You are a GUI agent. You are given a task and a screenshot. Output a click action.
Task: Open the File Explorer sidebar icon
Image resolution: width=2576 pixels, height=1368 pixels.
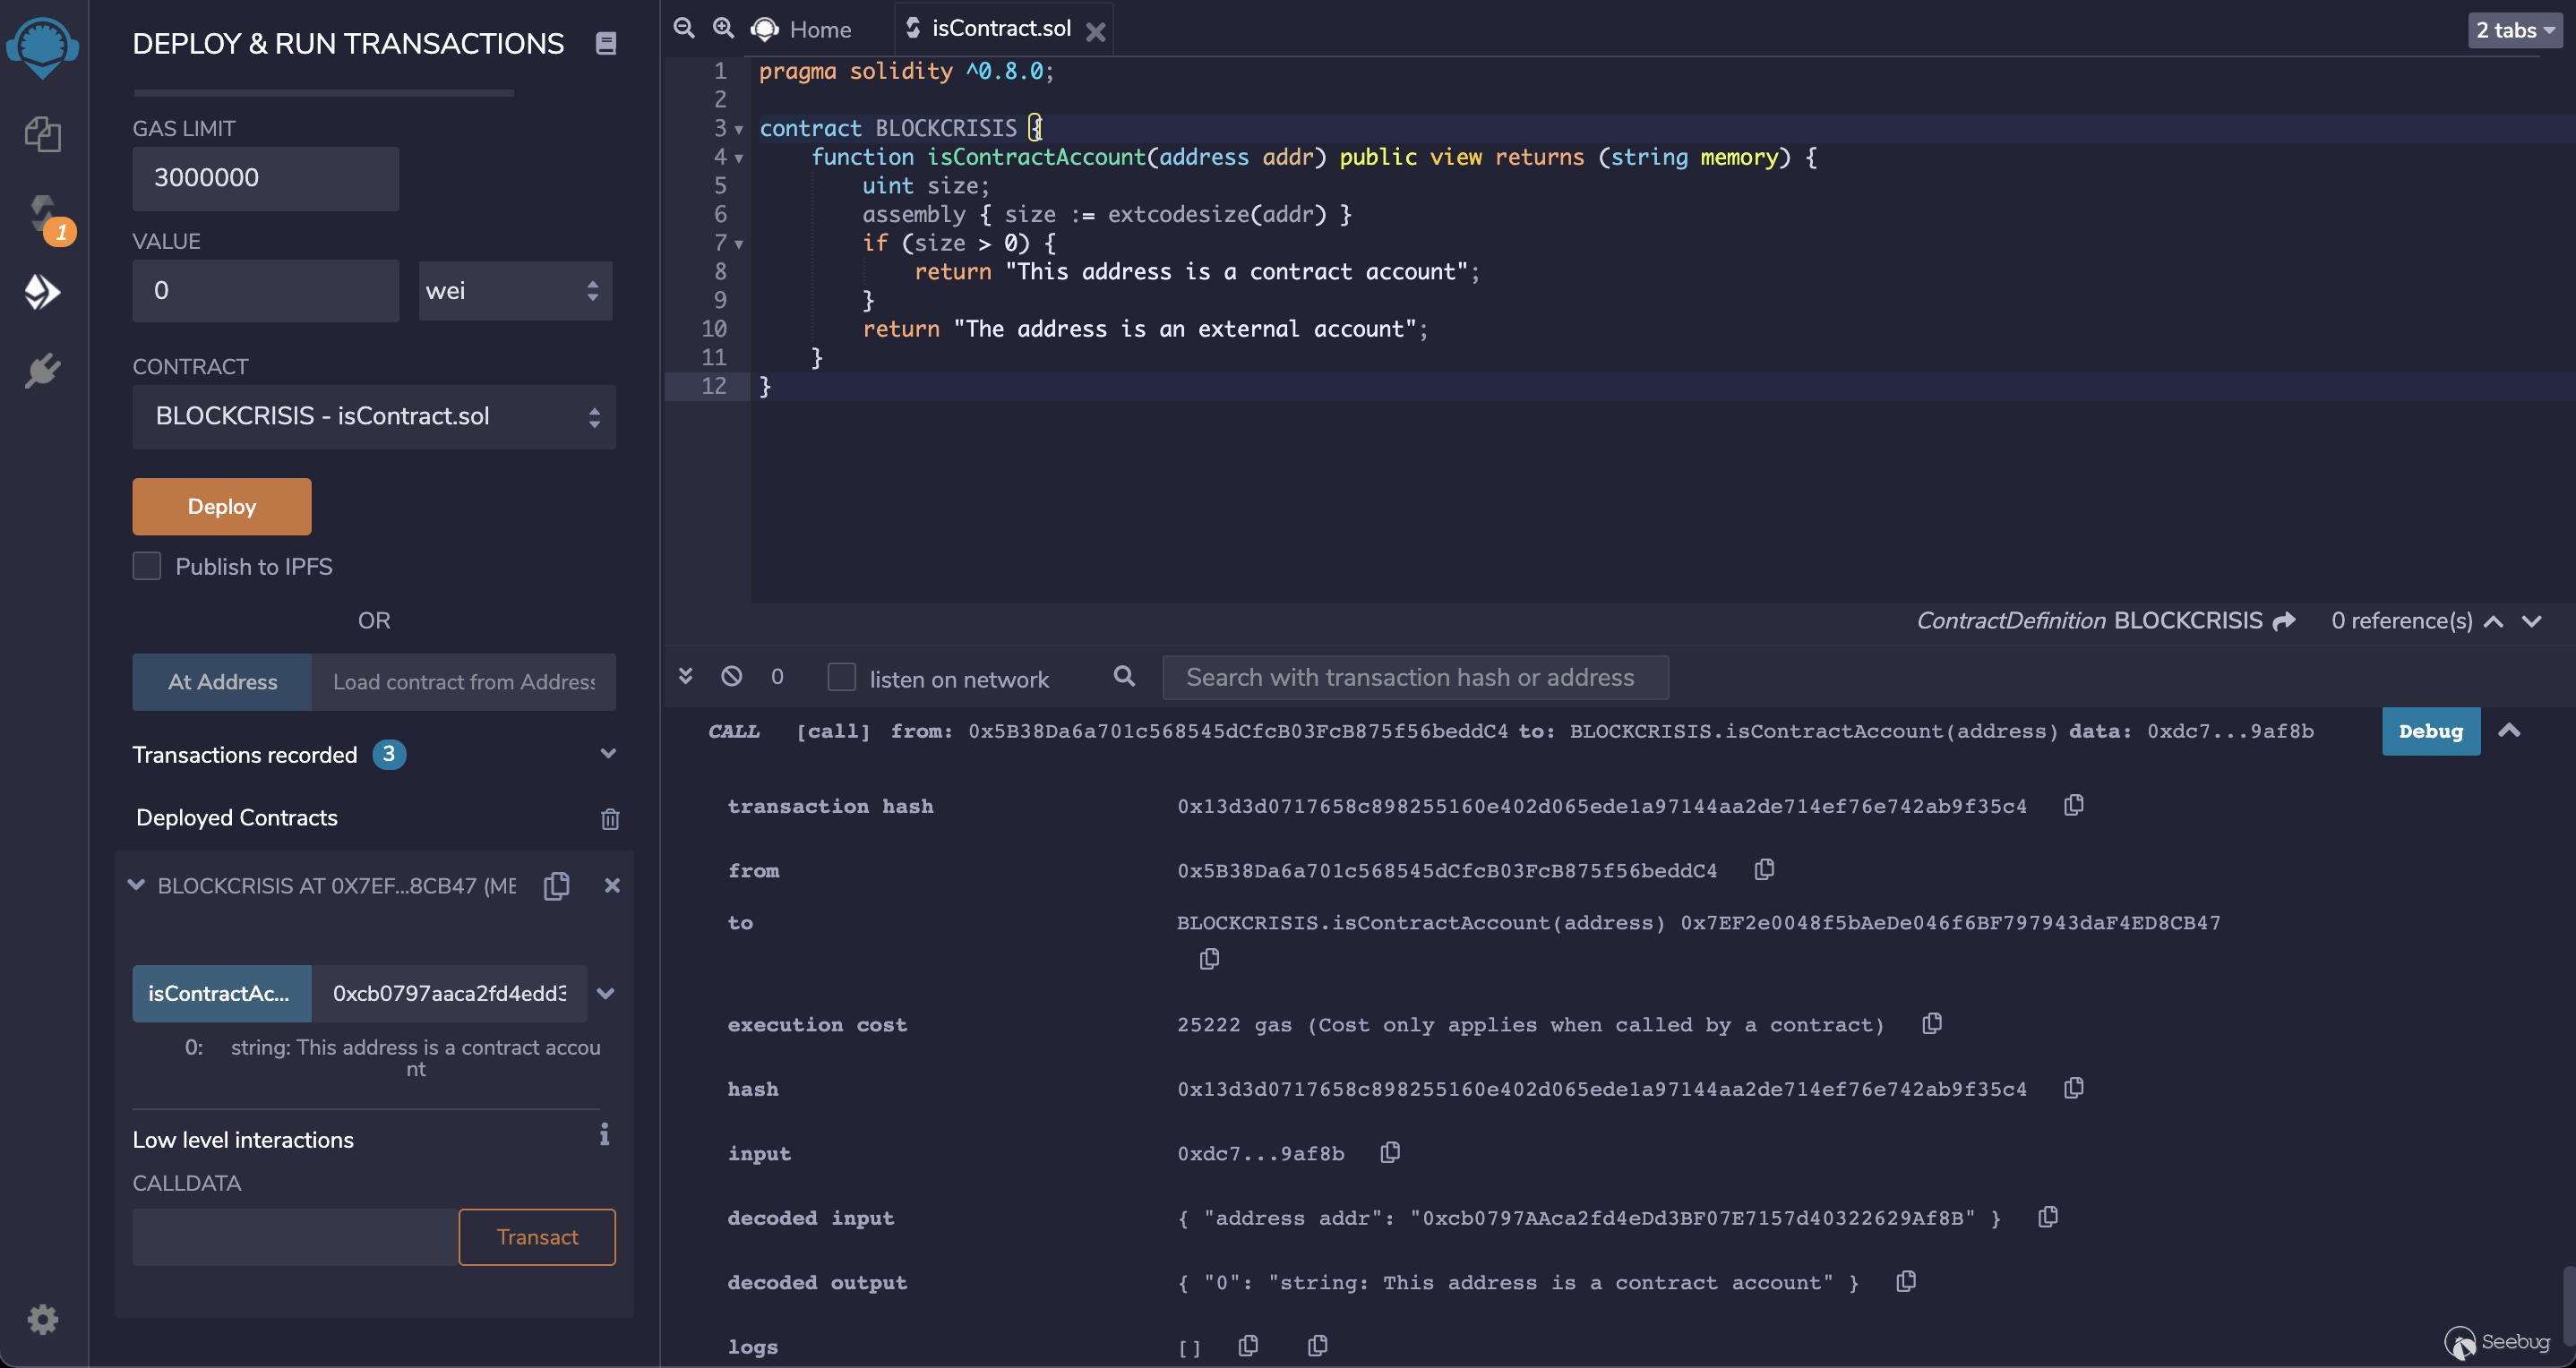[x=42, y=134]
